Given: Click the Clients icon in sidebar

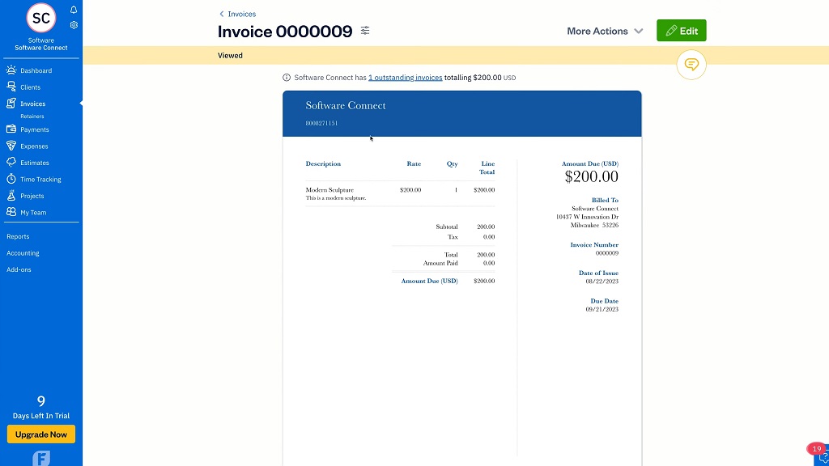Looking at the screenshot, I should (x=11, y=87).
